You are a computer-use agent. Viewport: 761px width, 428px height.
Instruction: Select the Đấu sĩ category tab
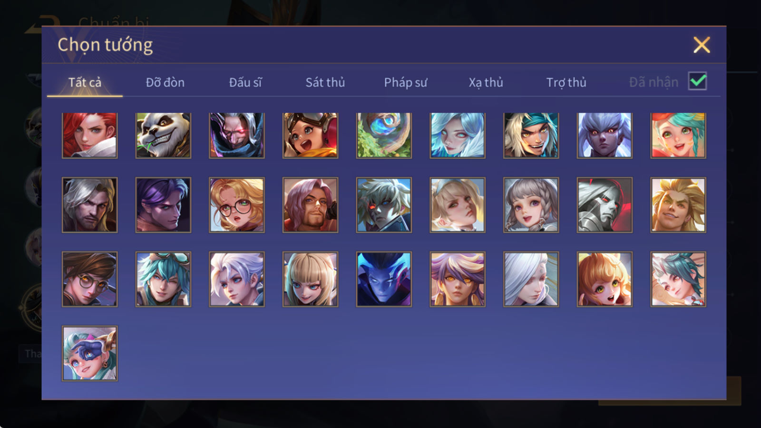245,82
